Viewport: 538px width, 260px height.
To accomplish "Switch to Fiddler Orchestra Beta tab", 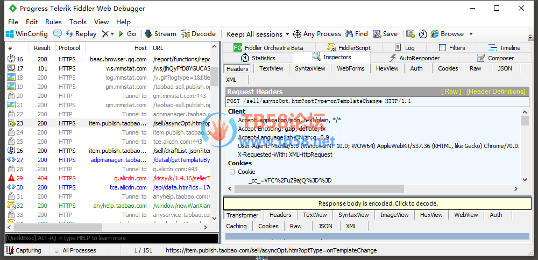I will (x=268, y=48).
